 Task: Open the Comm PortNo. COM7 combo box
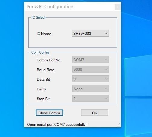pyautogui.click(x=90, y=60)
